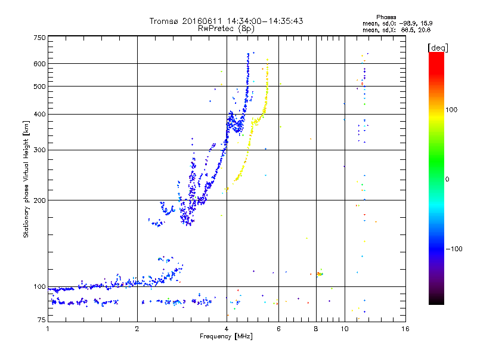Click the y-axis tick label '750'
Image resolution: width=477 pixels, height=358 pixels.
40,38
